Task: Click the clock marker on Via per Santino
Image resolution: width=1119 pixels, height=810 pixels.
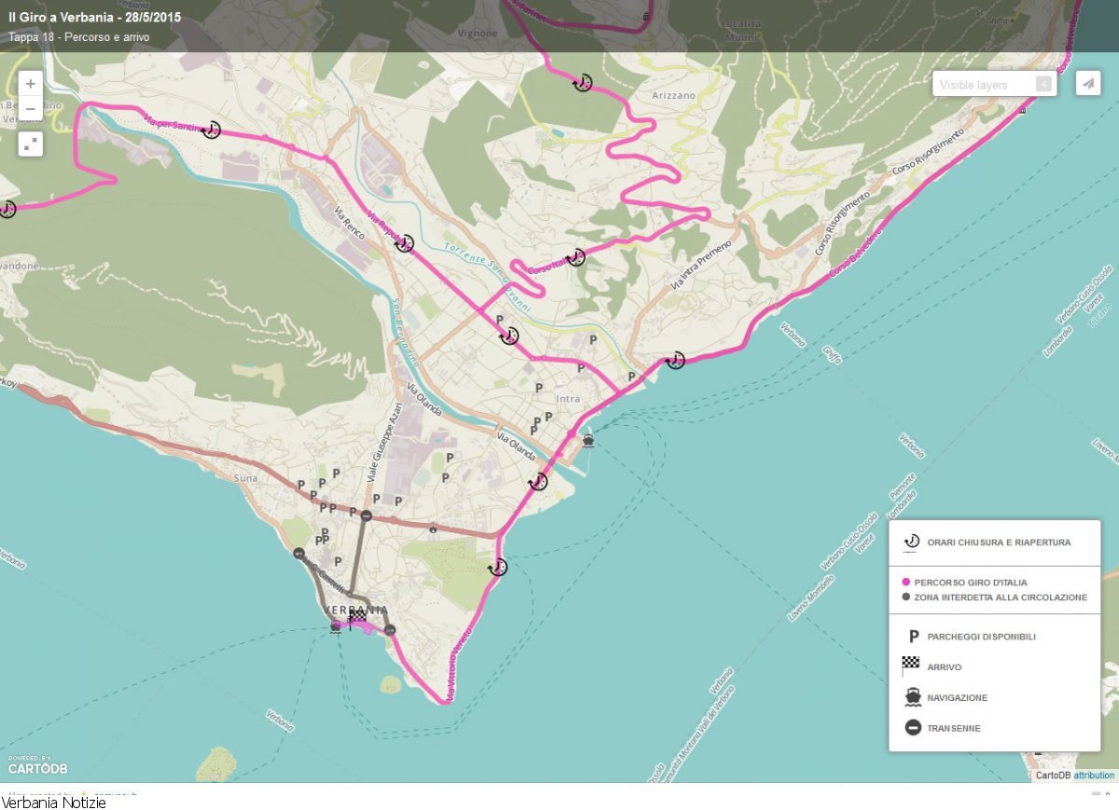Action: pos(212,130)
